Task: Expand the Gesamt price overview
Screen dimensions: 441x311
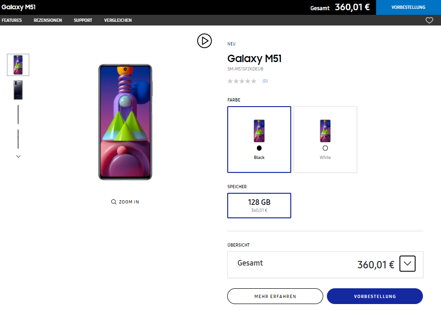Action: click(x=407, y=264)
